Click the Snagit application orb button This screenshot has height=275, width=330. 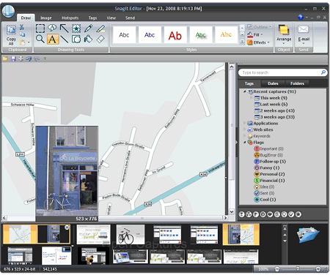coord(8,11)
